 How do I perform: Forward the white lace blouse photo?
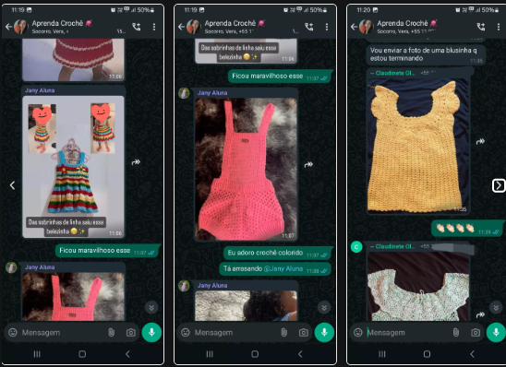click(x=480, y=314)
